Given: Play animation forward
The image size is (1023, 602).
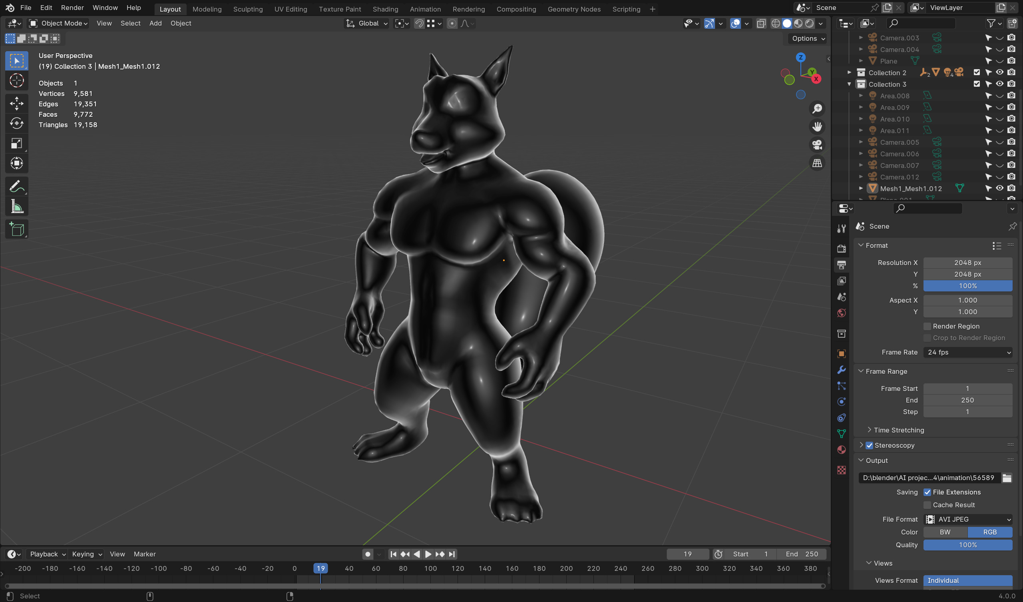Looking at the screenshot, I should tap(428, 554).
